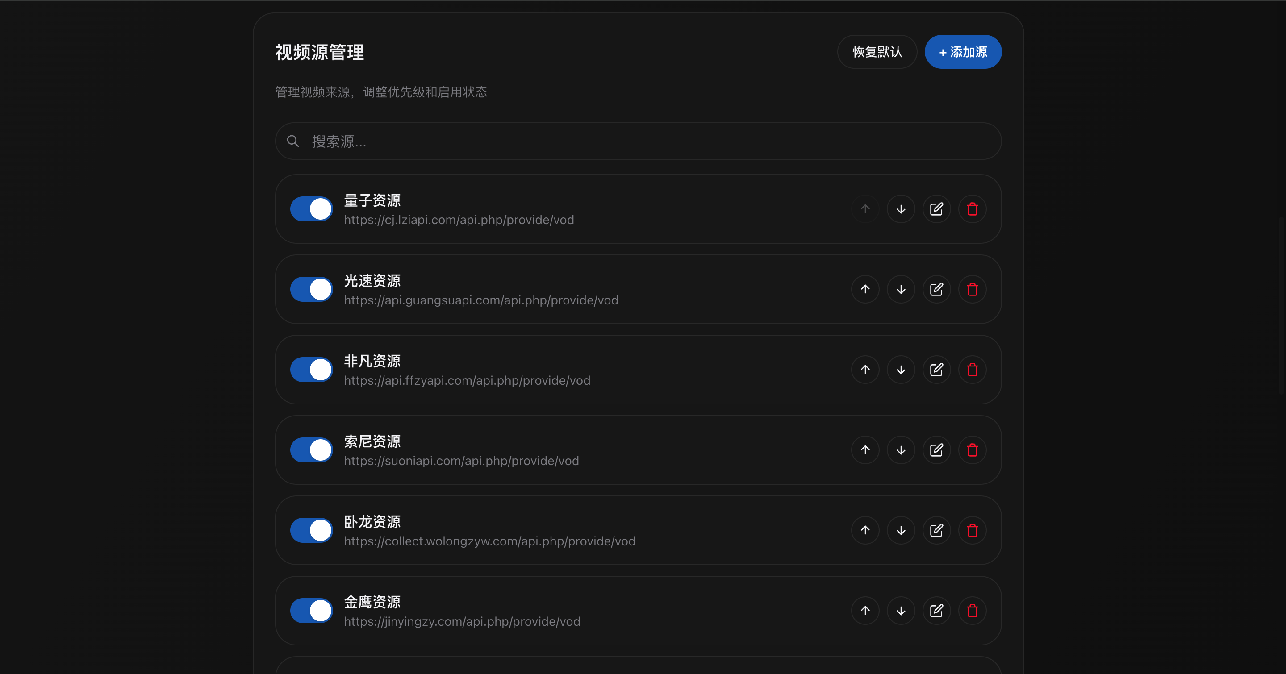The height and width of the screenshot is (674, 1286).
Task: Move 量子资源 source down
Action: click(901, 209)
